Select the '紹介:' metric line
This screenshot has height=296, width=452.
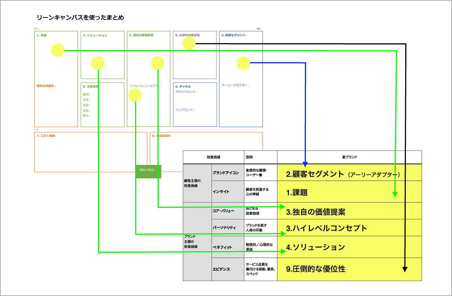(x=86, y=116)
